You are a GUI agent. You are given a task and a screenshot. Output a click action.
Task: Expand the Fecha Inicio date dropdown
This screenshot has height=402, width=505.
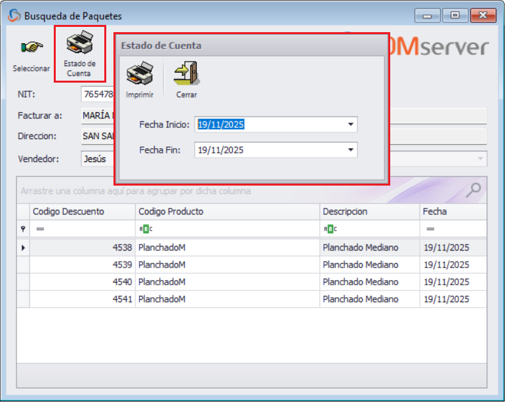coord(350,125)
